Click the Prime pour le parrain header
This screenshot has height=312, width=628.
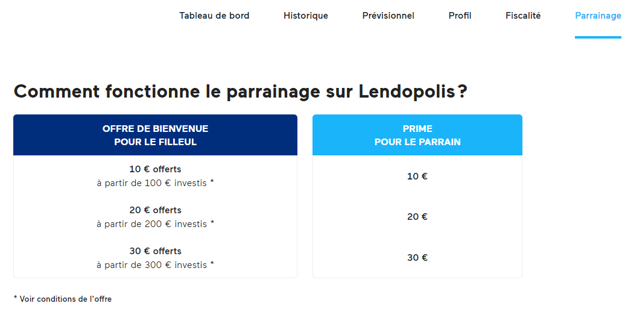(417, 135)
